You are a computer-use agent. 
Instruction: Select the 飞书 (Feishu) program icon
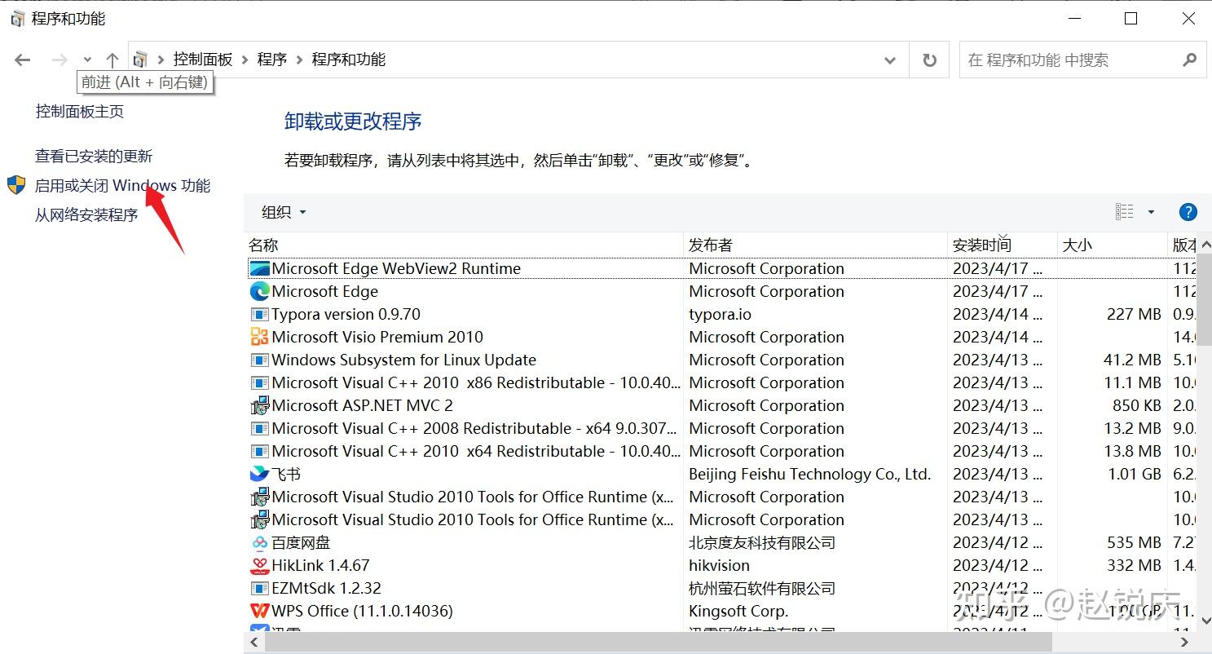[259, 473]
